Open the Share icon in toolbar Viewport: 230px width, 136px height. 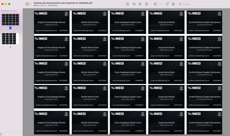pos(147,4)
